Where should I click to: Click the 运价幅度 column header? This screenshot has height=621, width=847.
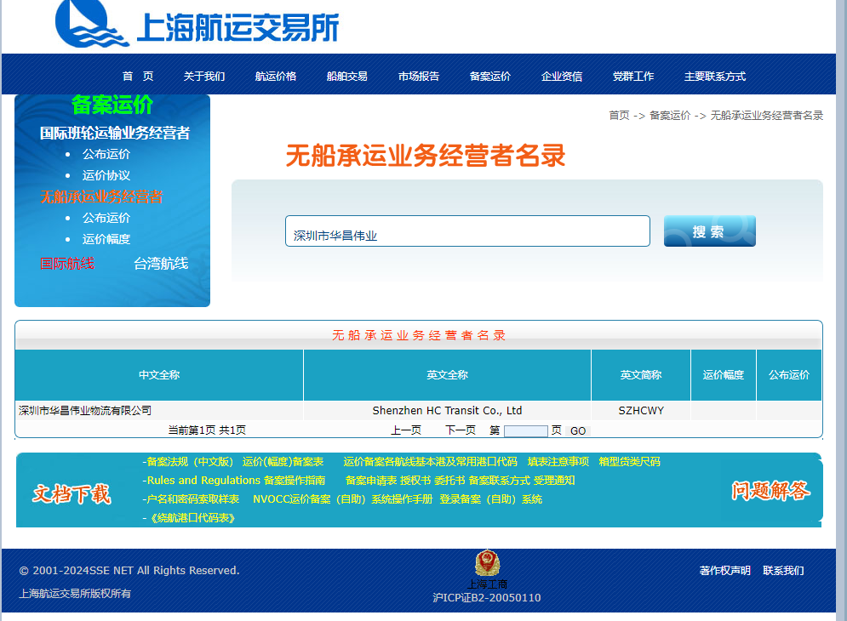pos(724,375)
